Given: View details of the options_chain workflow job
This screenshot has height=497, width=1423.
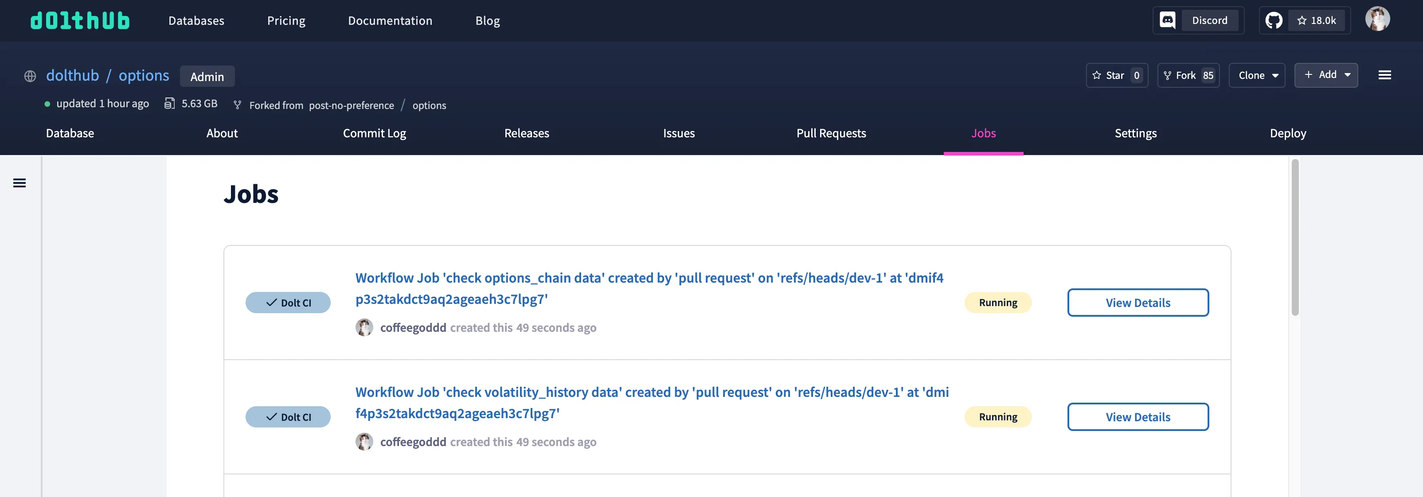Looking at the screenshot, I should 1138,303.
